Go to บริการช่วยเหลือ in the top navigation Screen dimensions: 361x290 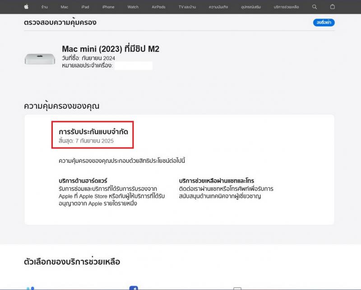coord(287,7)
